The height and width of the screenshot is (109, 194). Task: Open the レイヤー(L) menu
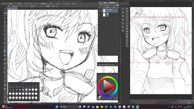point(36,4)
